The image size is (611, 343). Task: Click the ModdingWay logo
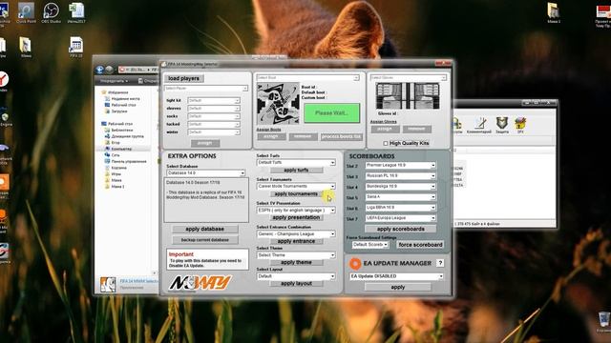click(200, 283)
